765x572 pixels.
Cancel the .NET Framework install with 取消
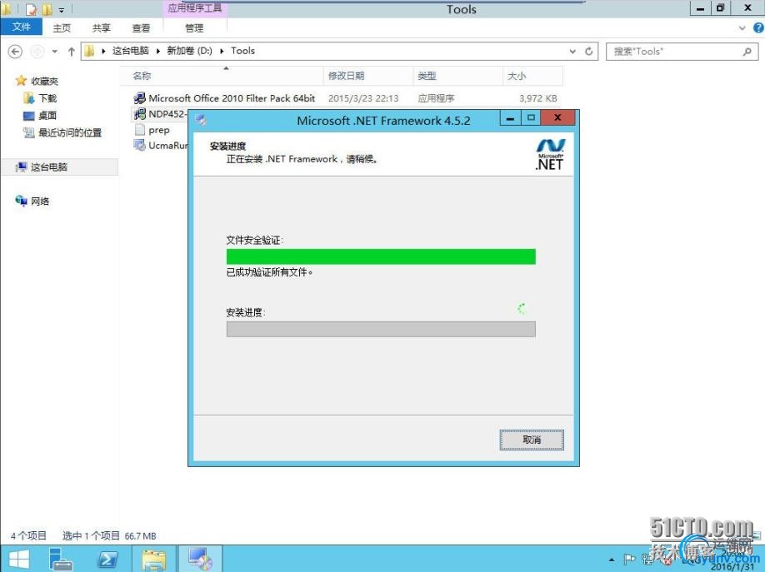532,440
